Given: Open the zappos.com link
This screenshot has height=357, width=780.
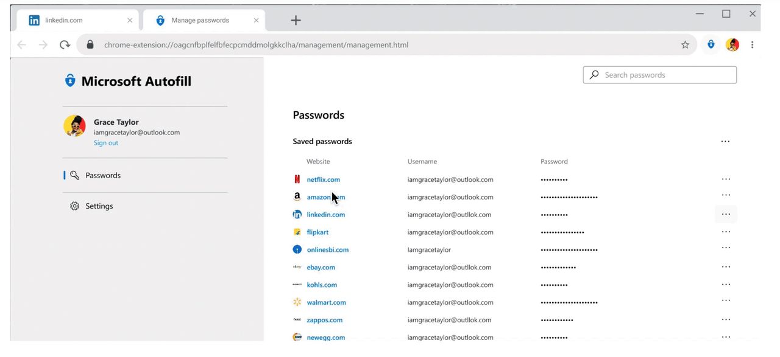Looking at the screenshot, I should click(325, 321).
